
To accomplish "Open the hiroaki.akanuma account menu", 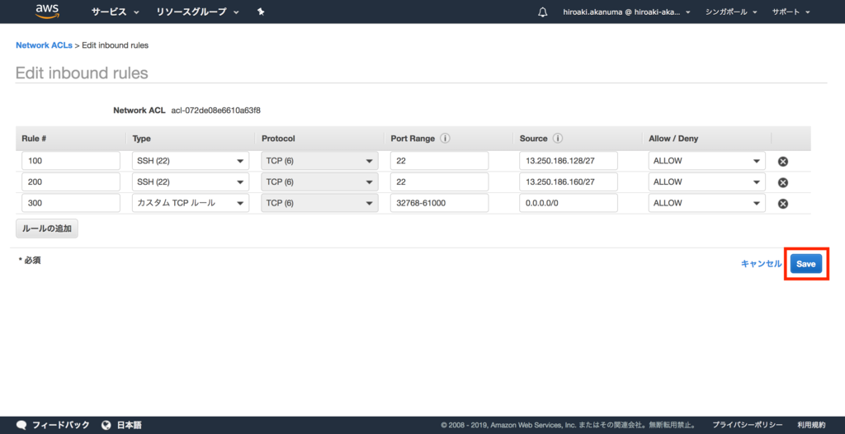I will [627, 12].
